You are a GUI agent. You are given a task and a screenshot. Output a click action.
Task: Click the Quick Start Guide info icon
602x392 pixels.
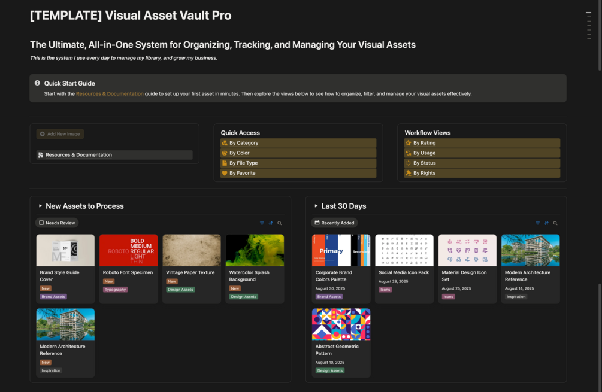pos(37,83)
